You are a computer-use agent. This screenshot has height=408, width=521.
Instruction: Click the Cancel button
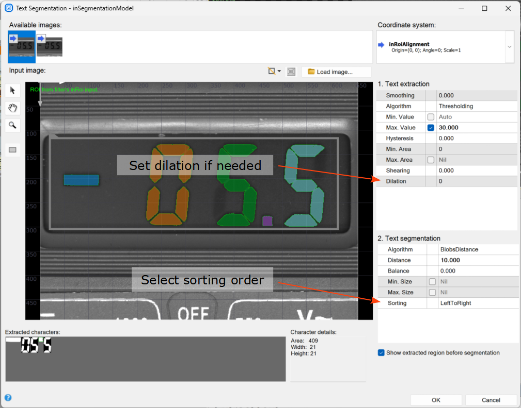(491, 400)
